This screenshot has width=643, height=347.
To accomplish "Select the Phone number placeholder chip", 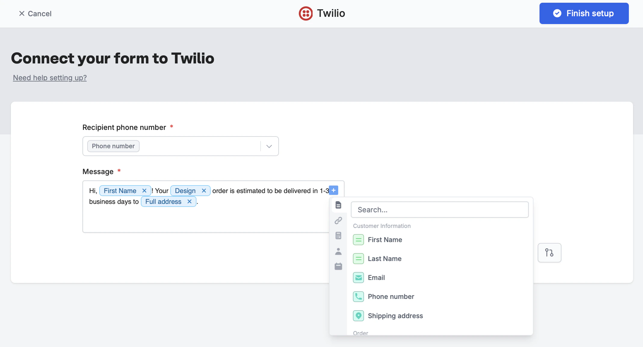I will (x=113, y=146).
